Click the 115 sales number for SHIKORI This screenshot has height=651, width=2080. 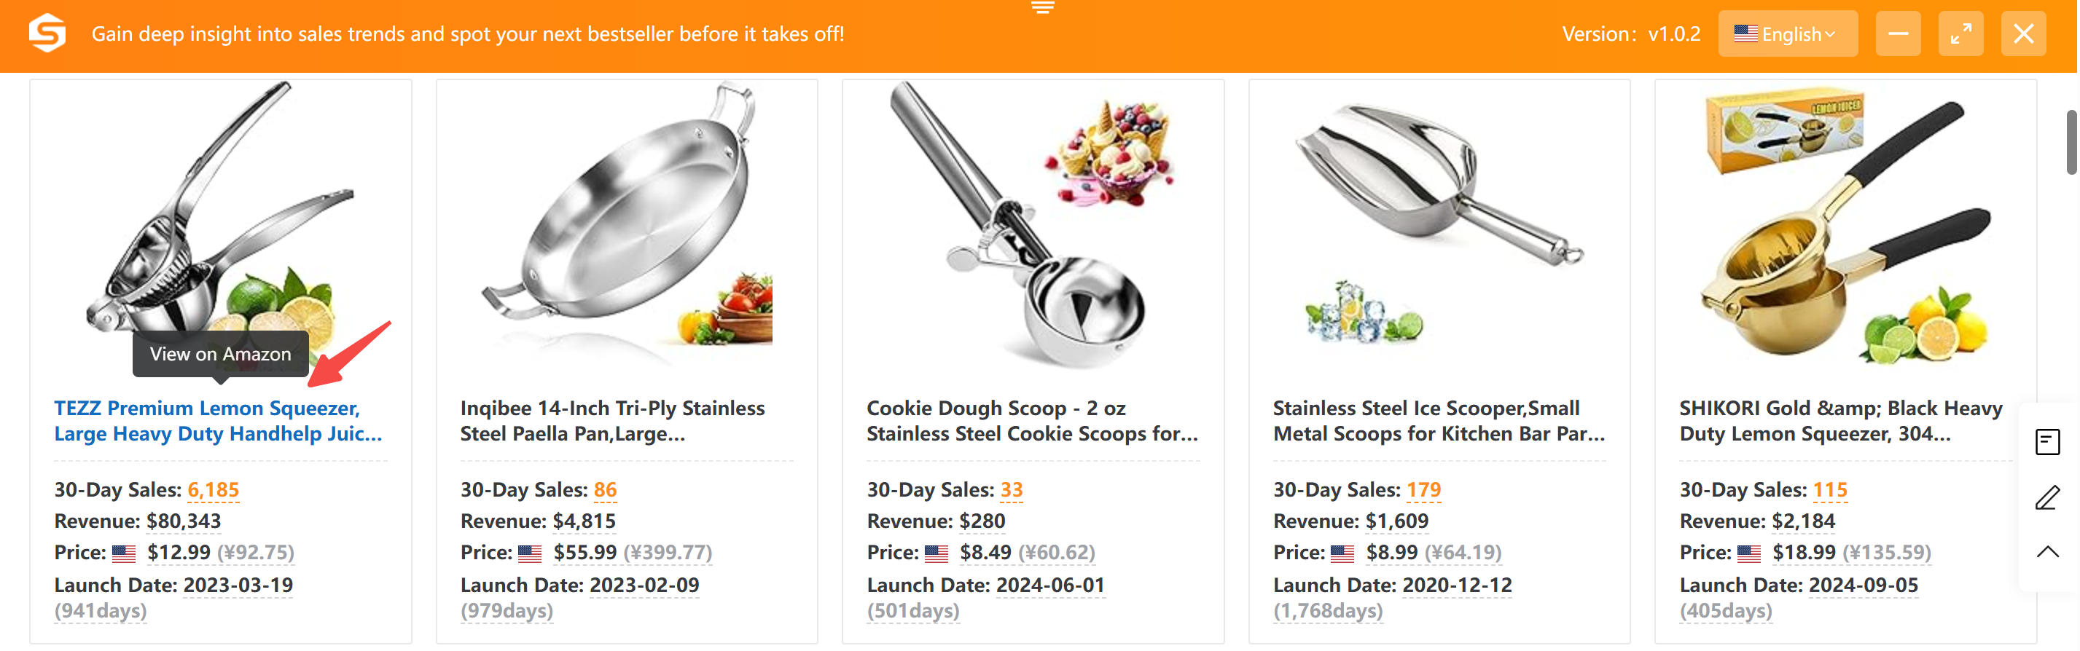click(x=1829, y=489)
